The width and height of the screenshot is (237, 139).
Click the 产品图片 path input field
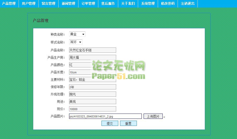(x=105, y=116)
